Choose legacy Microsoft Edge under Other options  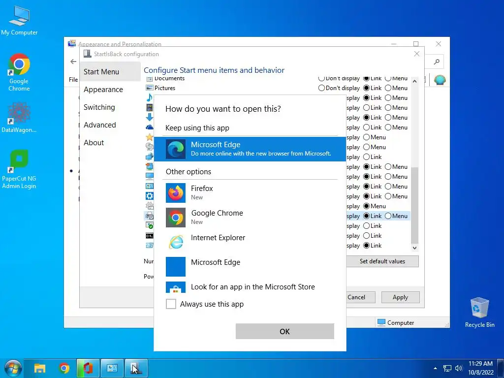tap(250, 266)
